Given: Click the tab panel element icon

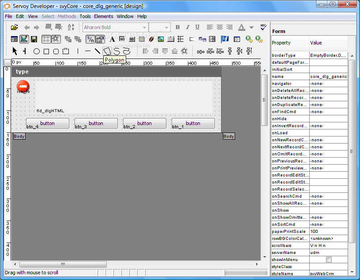Looking at the screenshot, I should [171, 39].
